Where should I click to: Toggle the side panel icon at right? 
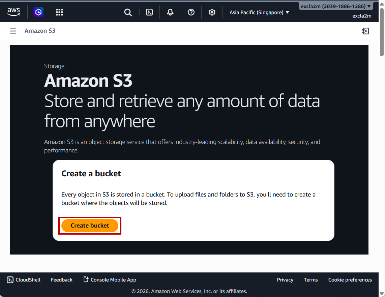[x=365, y=31]
